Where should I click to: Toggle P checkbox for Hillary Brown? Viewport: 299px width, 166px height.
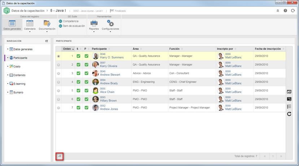[x=86, y=99]
